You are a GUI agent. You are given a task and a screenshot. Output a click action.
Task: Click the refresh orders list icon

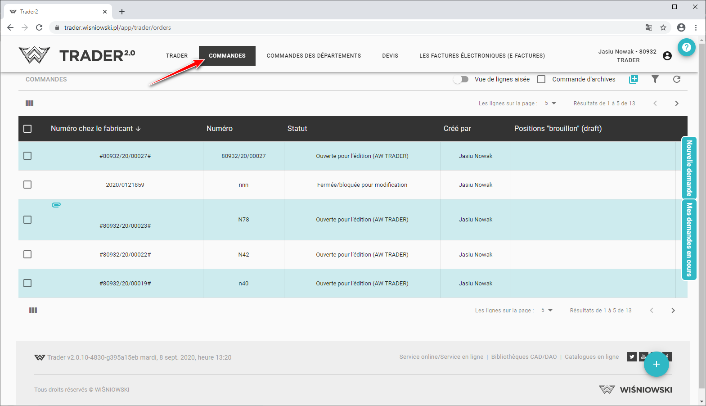point(676,79)
